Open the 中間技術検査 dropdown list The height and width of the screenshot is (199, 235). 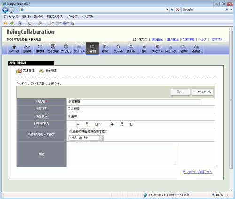point(86,138)
